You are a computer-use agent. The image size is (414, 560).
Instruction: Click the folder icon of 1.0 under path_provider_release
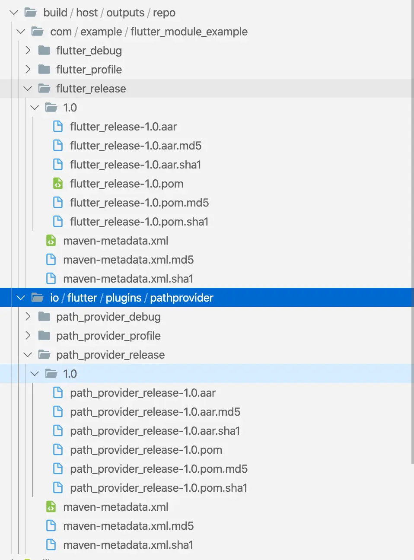[51, 374]
